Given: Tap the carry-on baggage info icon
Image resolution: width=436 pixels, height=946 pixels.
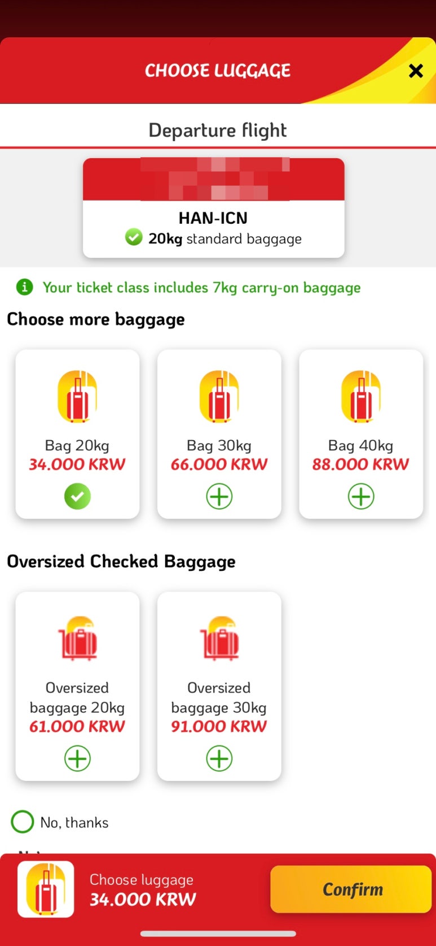Looking at the screenshot, I should pos(24,287).
